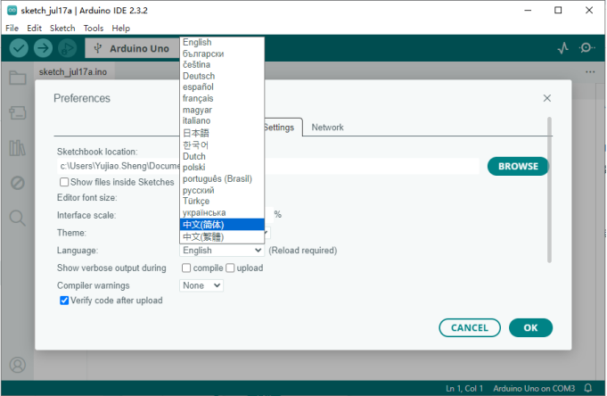The height and width of the screenshot is (396, 607).
Task: Toggle Show files inside Sketches checkbox
Action: (64, 182)
